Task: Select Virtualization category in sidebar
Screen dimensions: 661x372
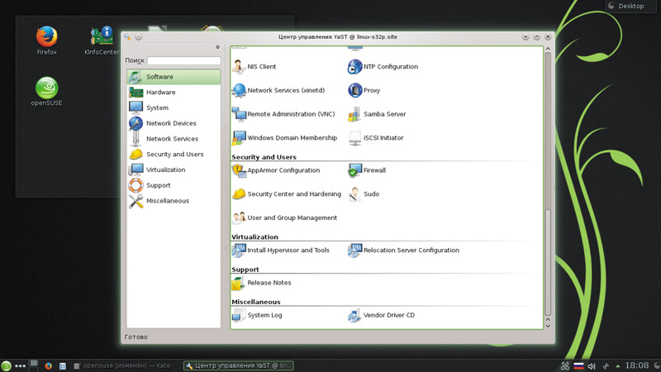Action: (174, 170)
